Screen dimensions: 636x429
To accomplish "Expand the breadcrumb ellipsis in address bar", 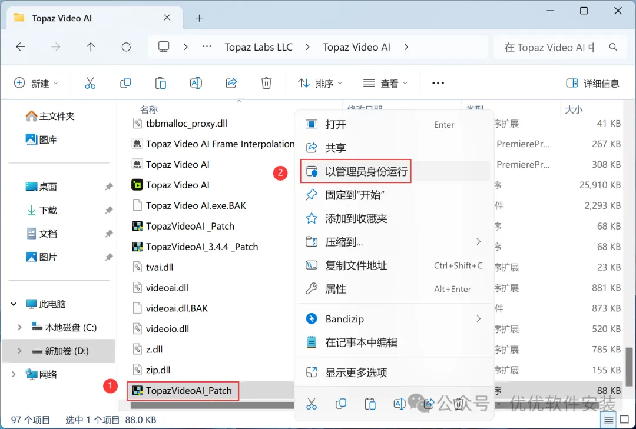I will click(x=207, y=47).
